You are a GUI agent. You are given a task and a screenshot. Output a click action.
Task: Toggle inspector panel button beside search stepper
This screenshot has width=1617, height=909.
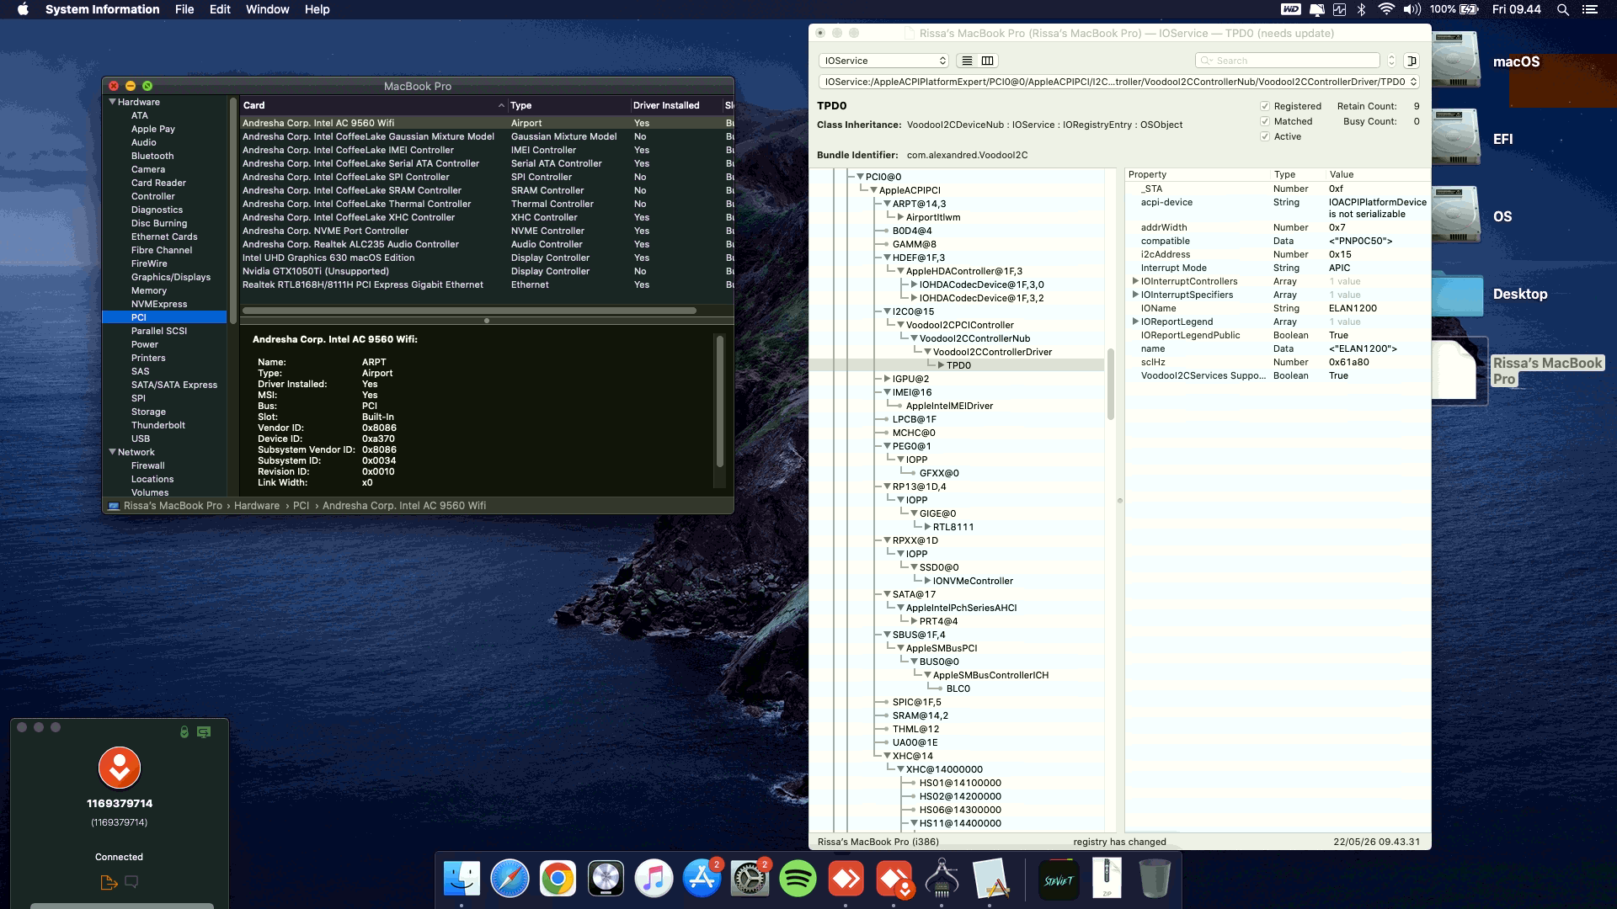click(x=1412, y=61)
